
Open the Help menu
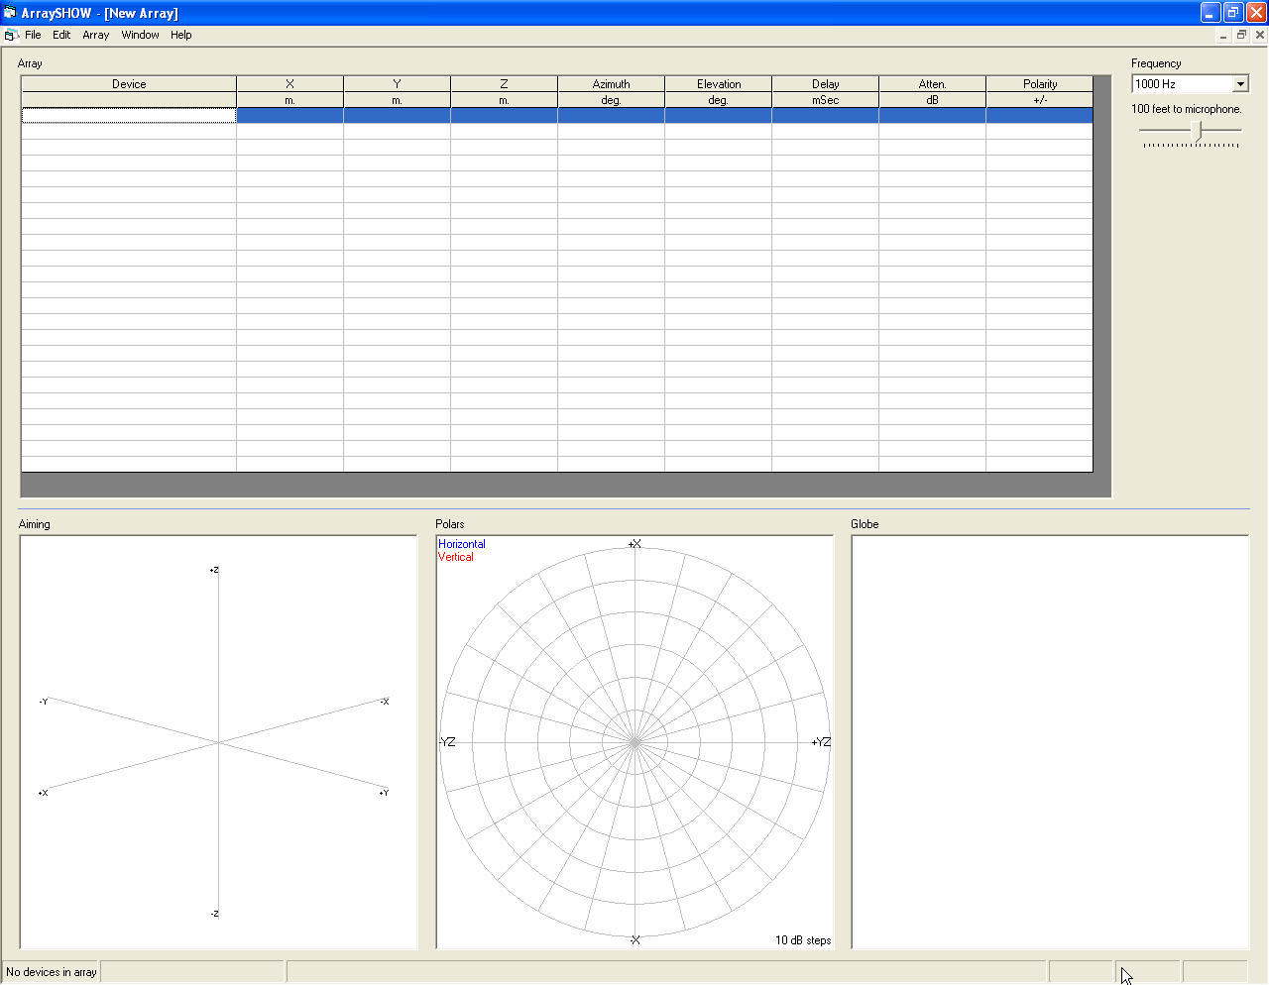coord(180,35)
